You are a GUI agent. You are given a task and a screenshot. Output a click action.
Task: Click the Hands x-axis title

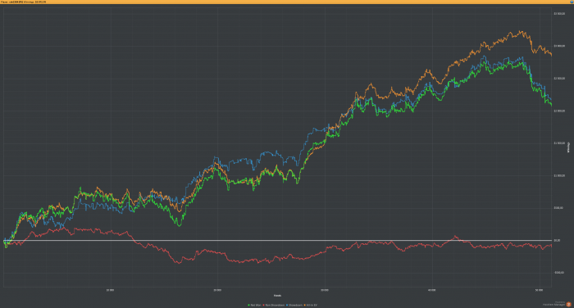click(x=277, y=296)
